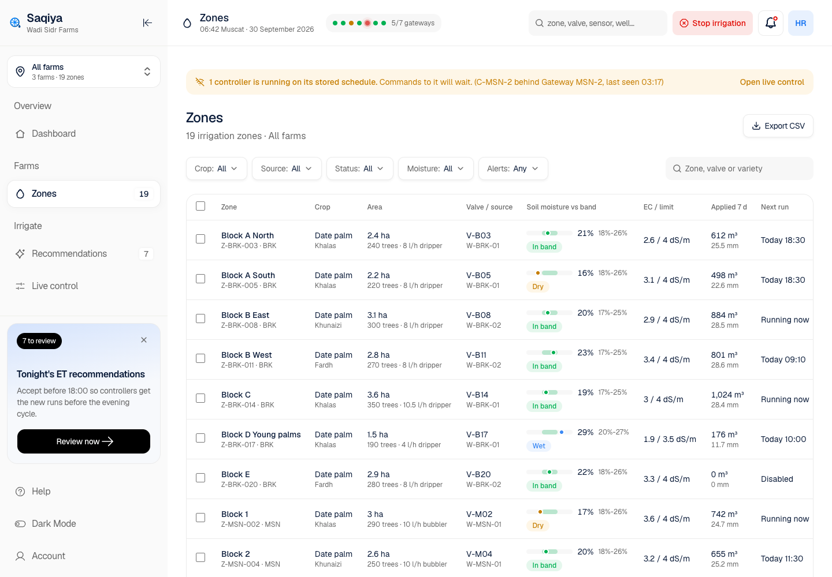Click the Dashboard home icon
Viewport: 832px width, 577px height.
pyautogui.click(x=20, y=134)
